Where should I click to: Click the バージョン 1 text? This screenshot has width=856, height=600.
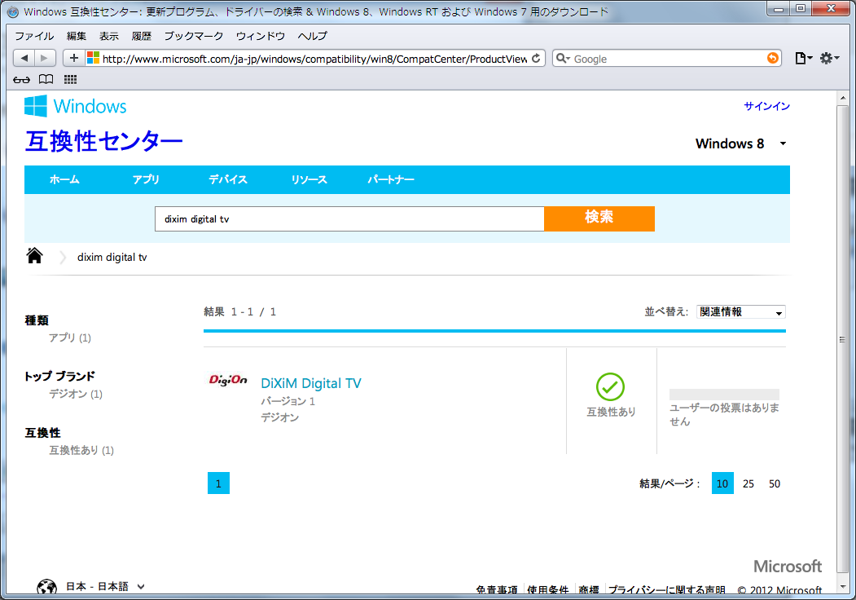click(x=288, y=402)
